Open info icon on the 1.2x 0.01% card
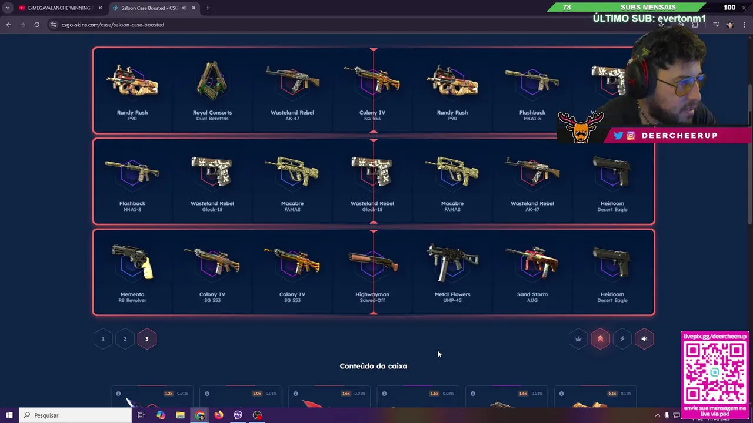 [x=118, y=394]
